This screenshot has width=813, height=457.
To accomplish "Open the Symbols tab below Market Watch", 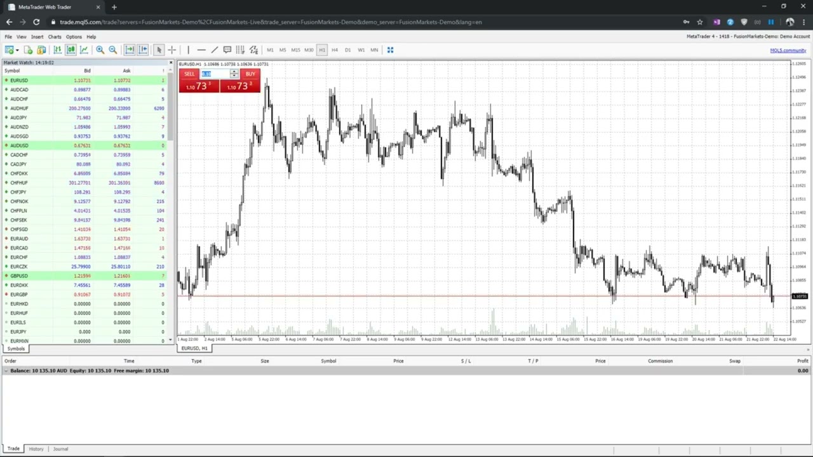I will [x=16, y=349].
